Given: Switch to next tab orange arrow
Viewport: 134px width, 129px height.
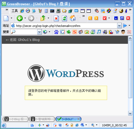Looking at the screenshot, I should pos(96,18).
